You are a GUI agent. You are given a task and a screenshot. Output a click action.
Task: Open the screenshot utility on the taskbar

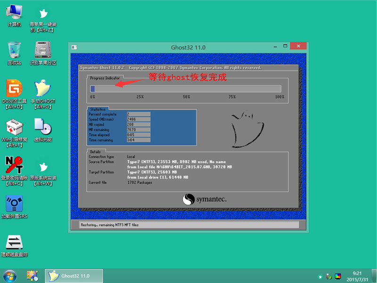(32, 276)
